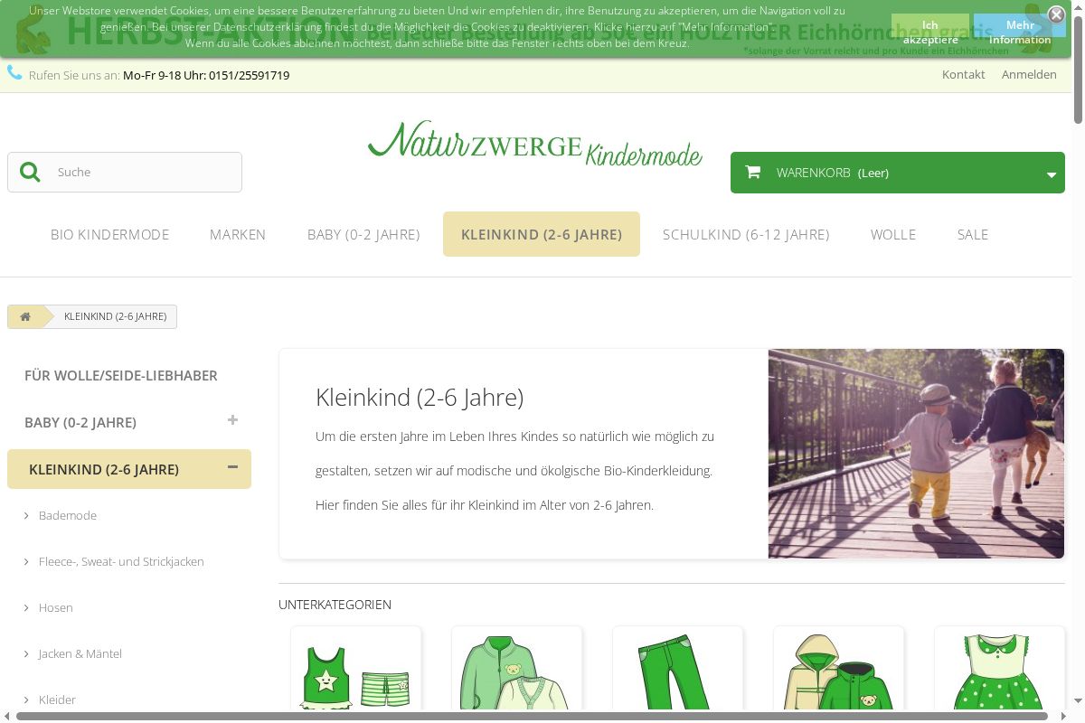Open the Kontakt link

[963, 74]
